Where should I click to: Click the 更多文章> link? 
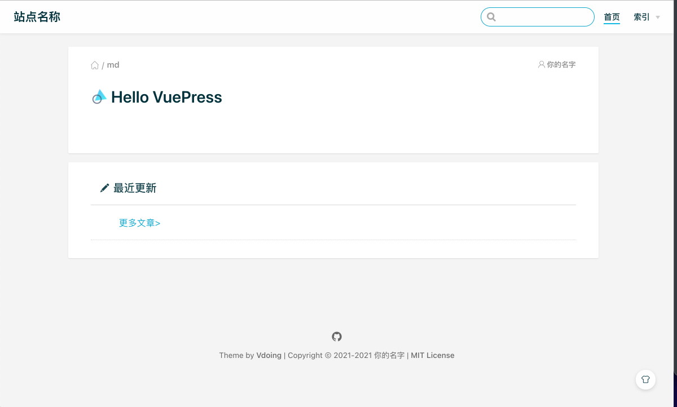[139, 223]
